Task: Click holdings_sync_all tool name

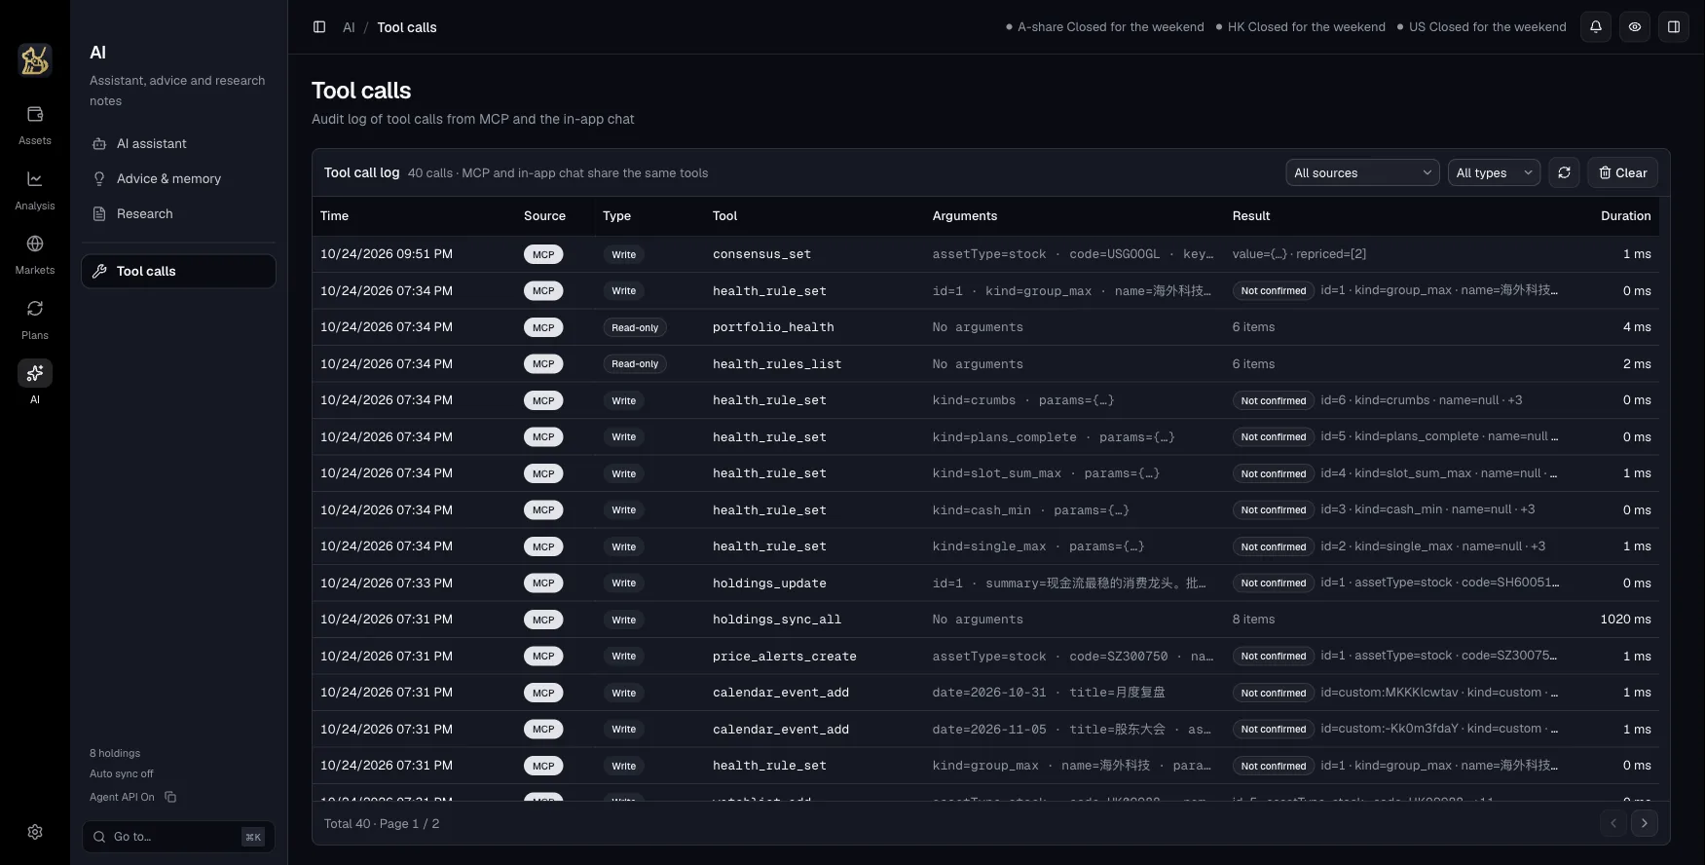Action: click(777, 620)
